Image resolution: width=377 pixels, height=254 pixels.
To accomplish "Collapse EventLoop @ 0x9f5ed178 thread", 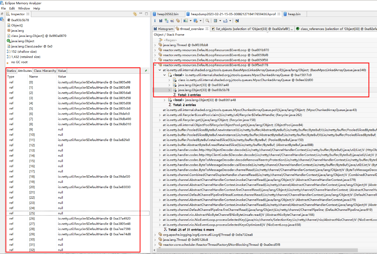I will pyautogui.click(x=155, y=65).
